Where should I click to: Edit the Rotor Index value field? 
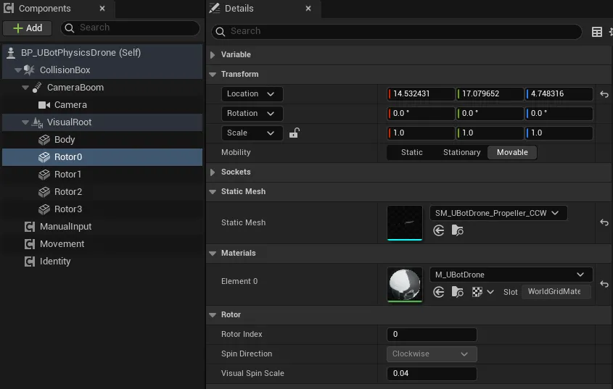(x=432, y=335)
